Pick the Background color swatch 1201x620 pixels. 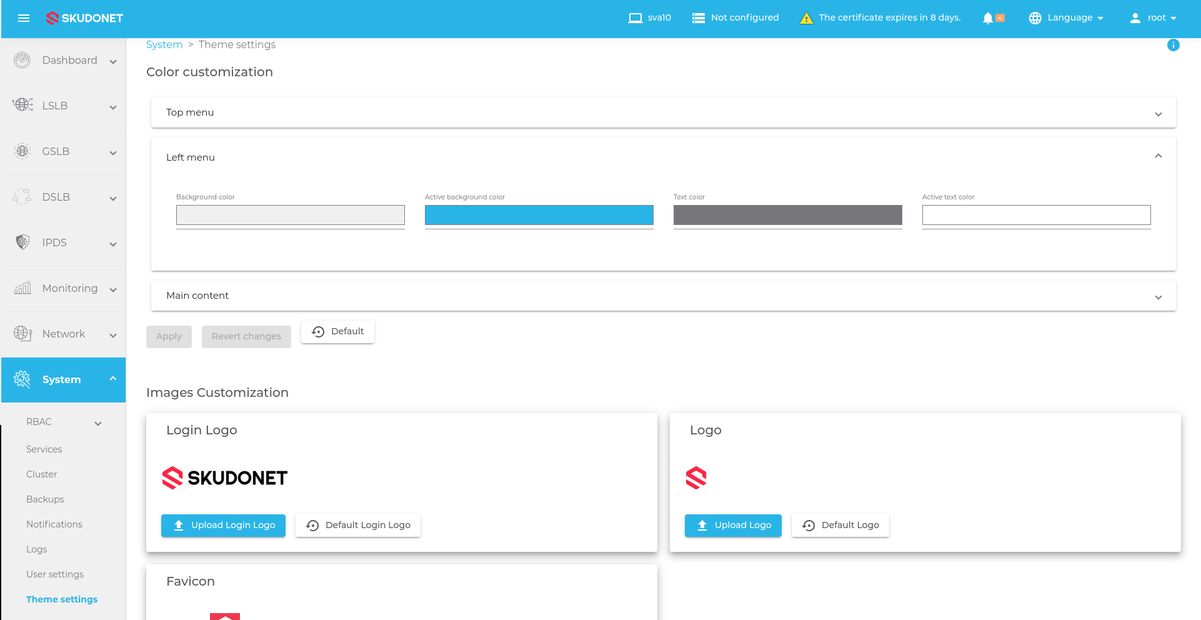(291, 215)
